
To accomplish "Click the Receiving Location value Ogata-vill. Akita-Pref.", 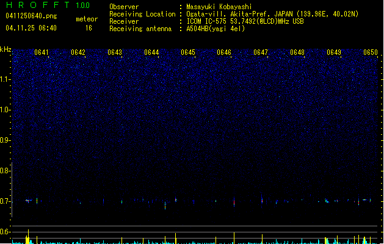I will (227, 14).
